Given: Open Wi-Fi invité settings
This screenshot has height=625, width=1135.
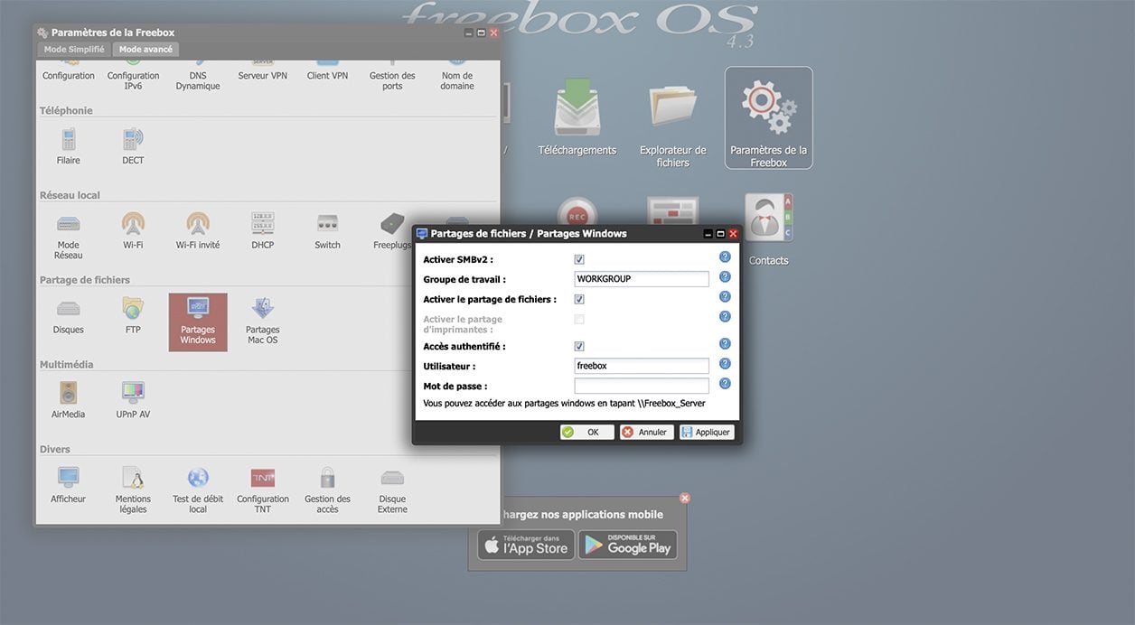Looking at the screenshot, I should (x=198, y=231).
